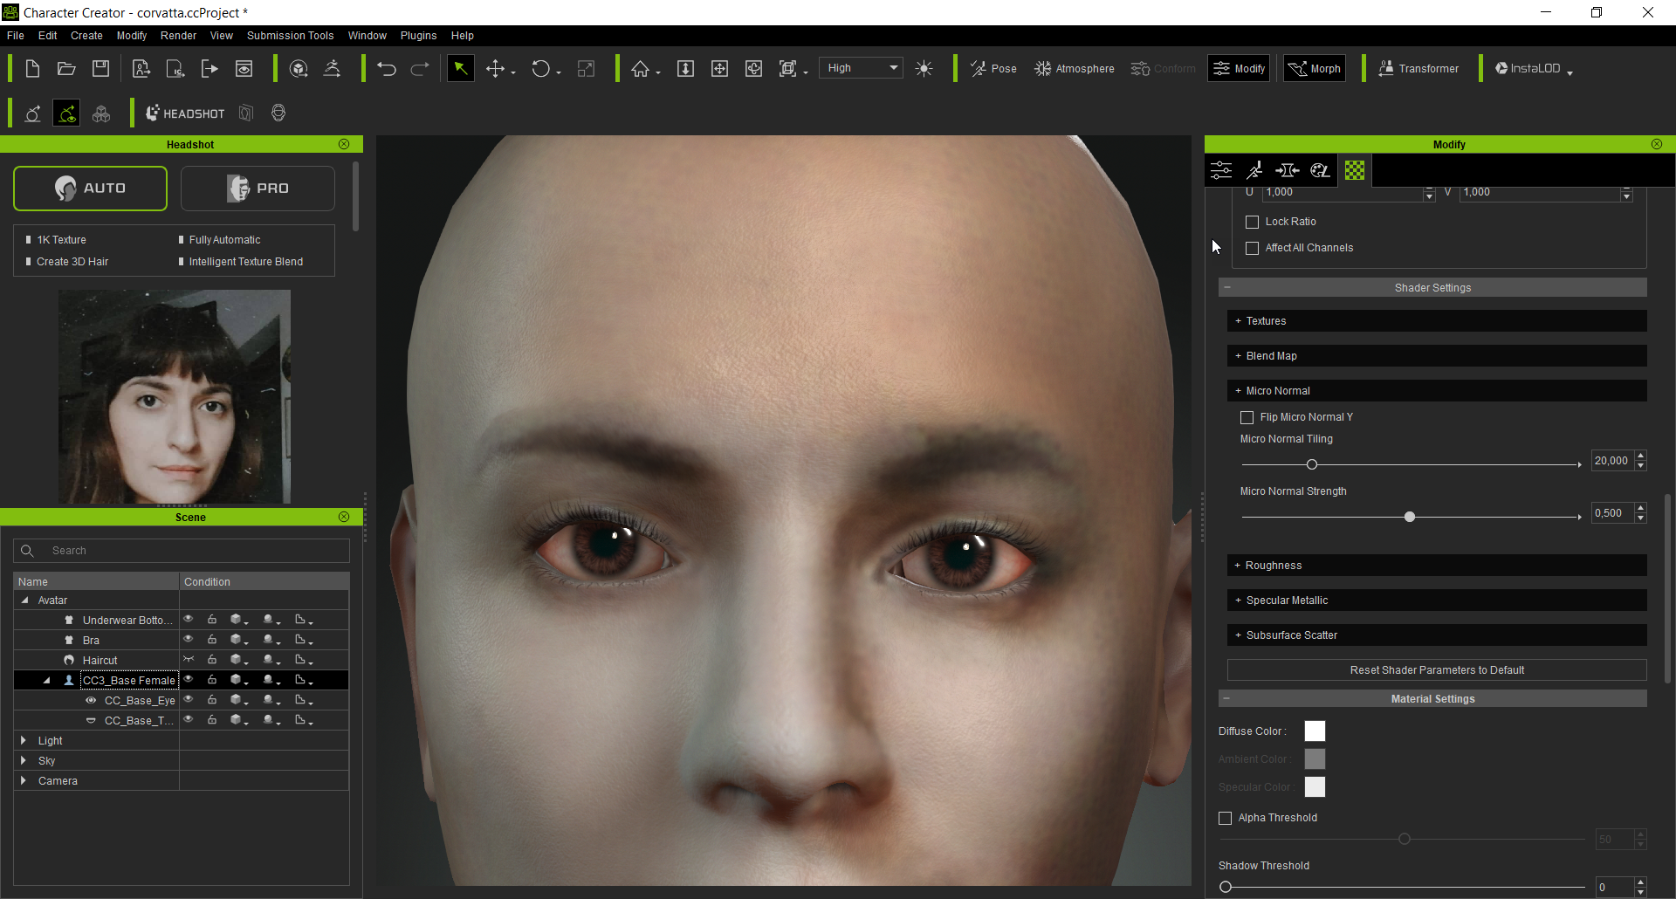Open the Atmosphere panel
Screen dimensions: 1676x899
pyautogui.click(x=1075, y=69)
